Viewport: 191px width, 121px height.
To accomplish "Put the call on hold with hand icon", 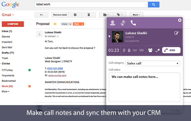I will click(129, 50).
